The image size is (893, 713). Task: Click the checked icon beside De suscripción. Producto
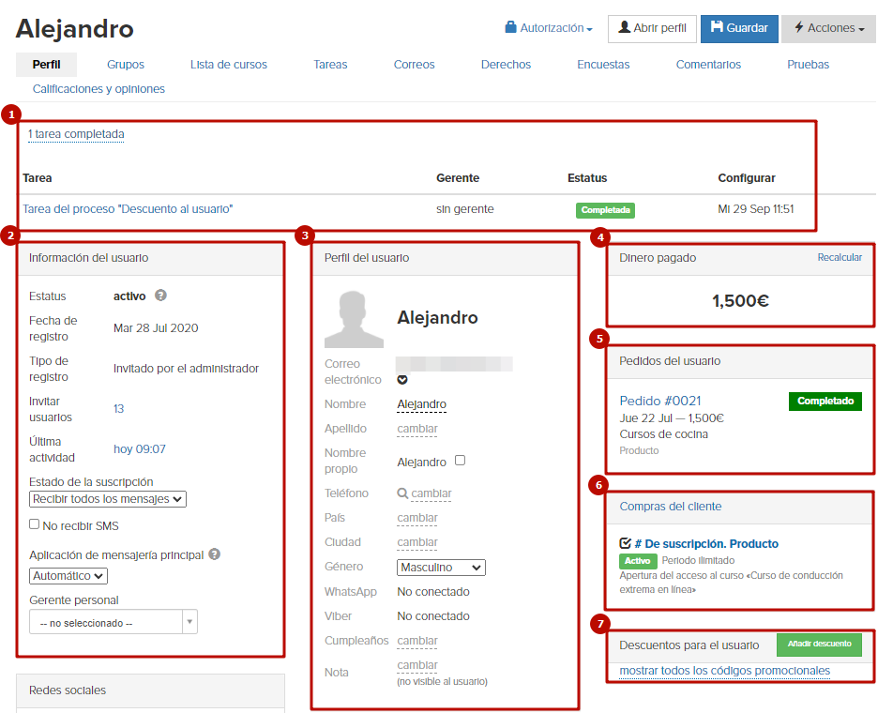[625, 543]
